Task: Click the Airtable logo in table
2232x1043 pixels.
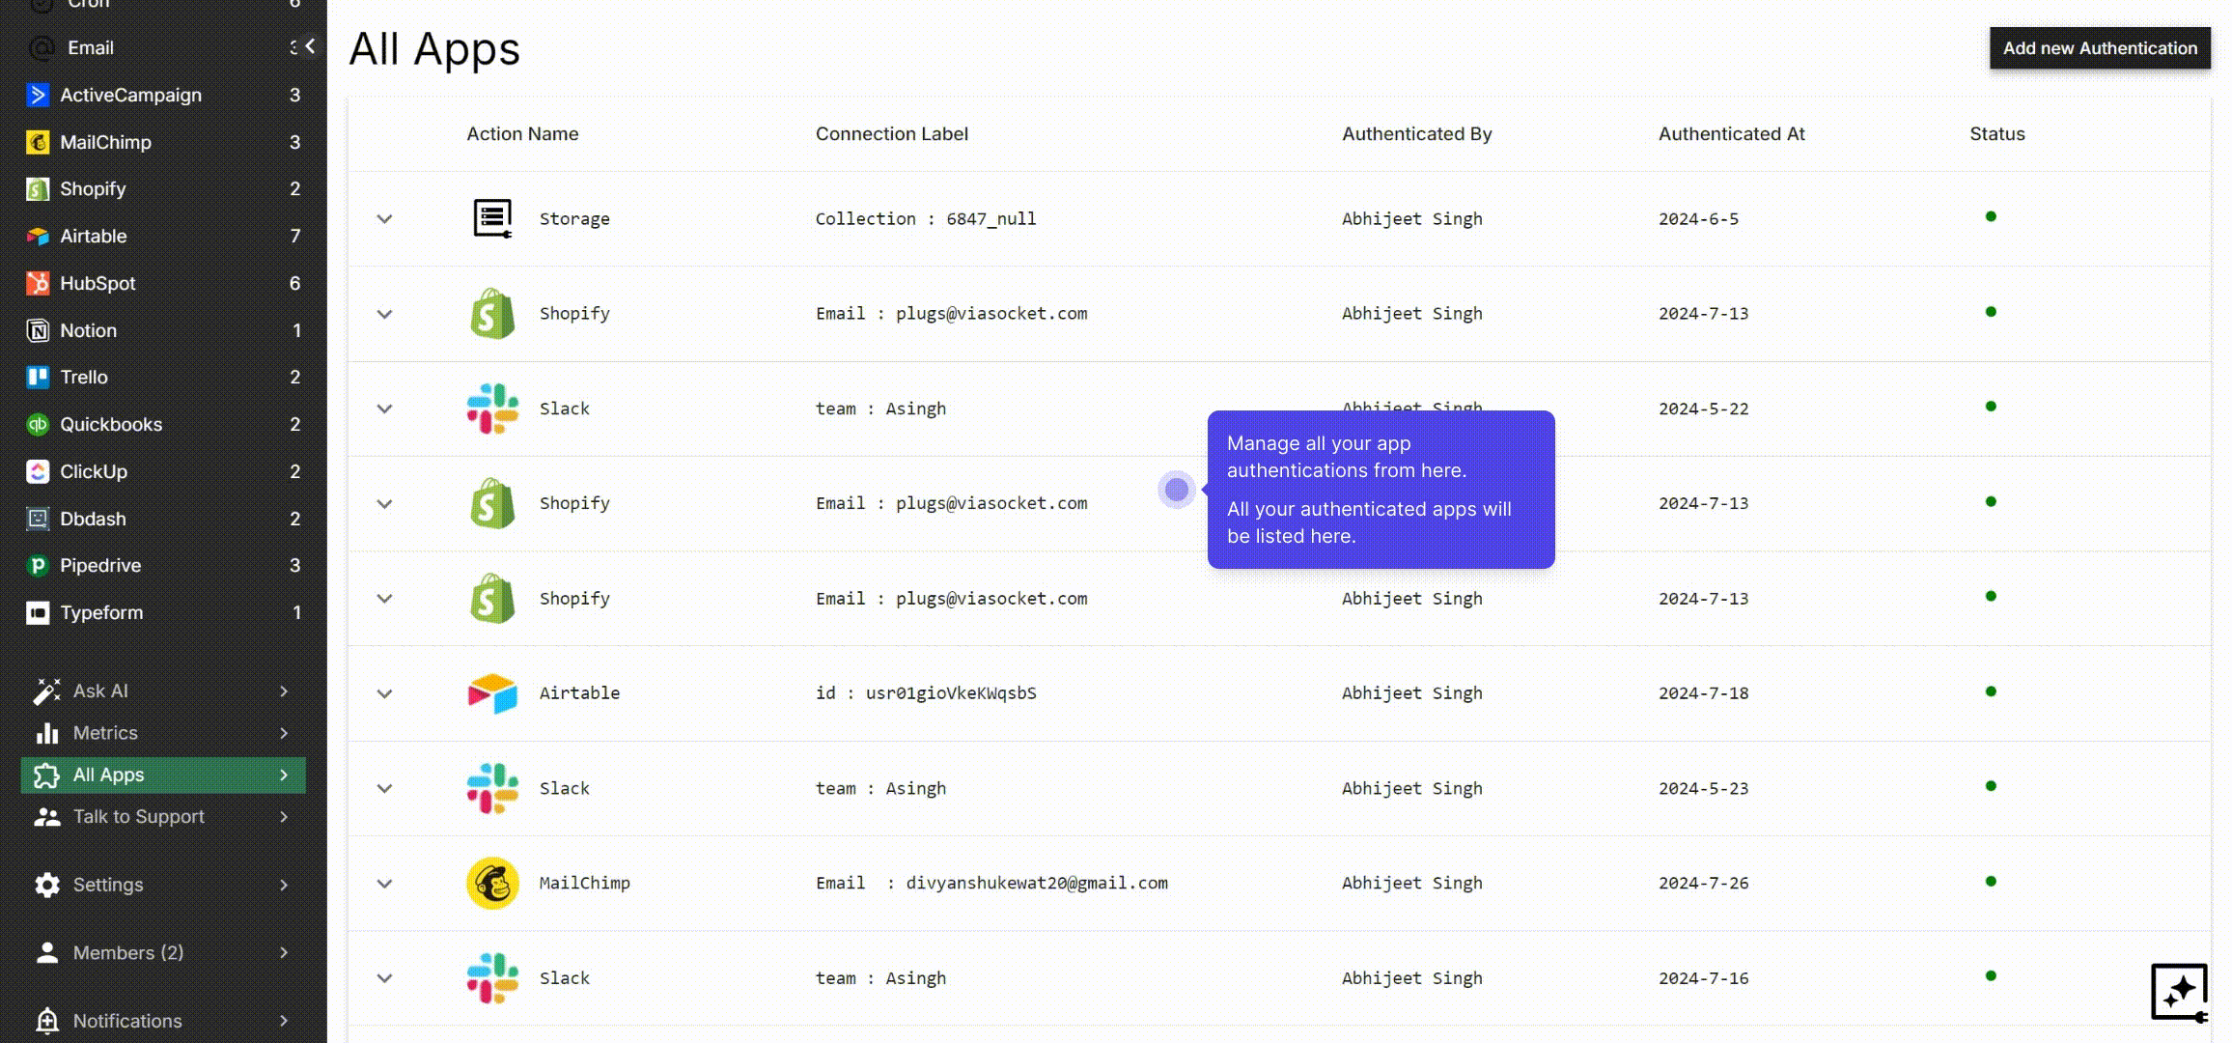Action: pos(492,693)
